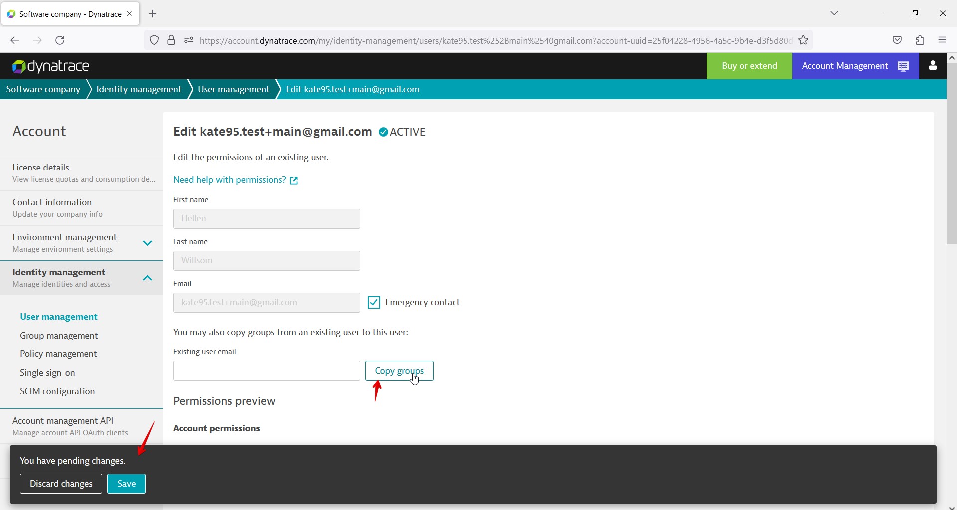The width and height of the screenshot is (957, 510).
Task: Open the browser extensions puzzle icon
Action: tap(920, 40)
